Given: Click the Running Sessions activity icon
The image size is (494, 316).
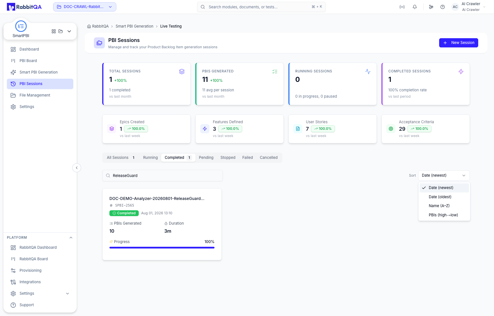Looking at the screenshot, I should point(368,72).
